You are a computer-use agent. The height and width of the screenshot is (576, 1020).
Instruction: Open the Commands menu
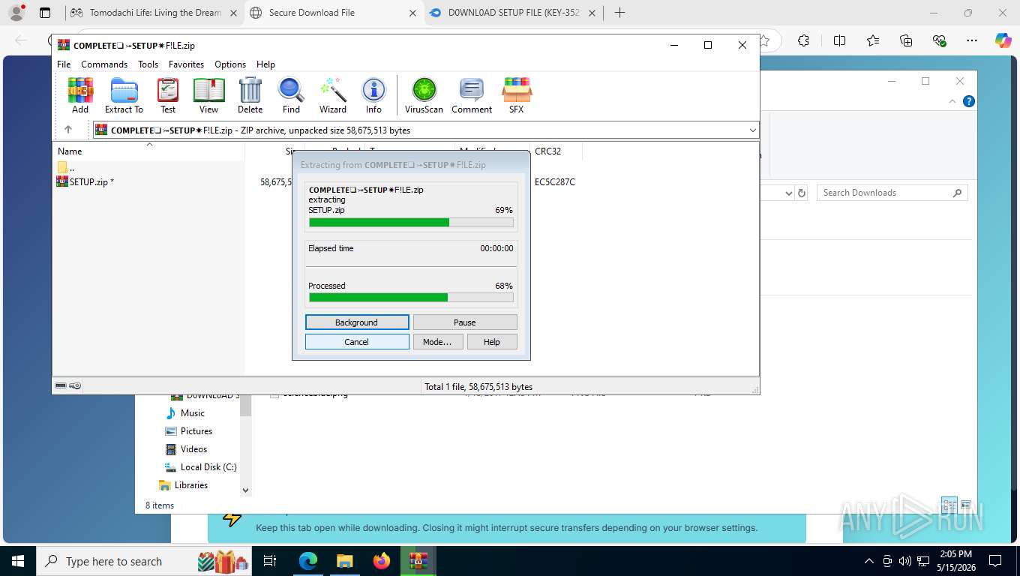(104, 64)
